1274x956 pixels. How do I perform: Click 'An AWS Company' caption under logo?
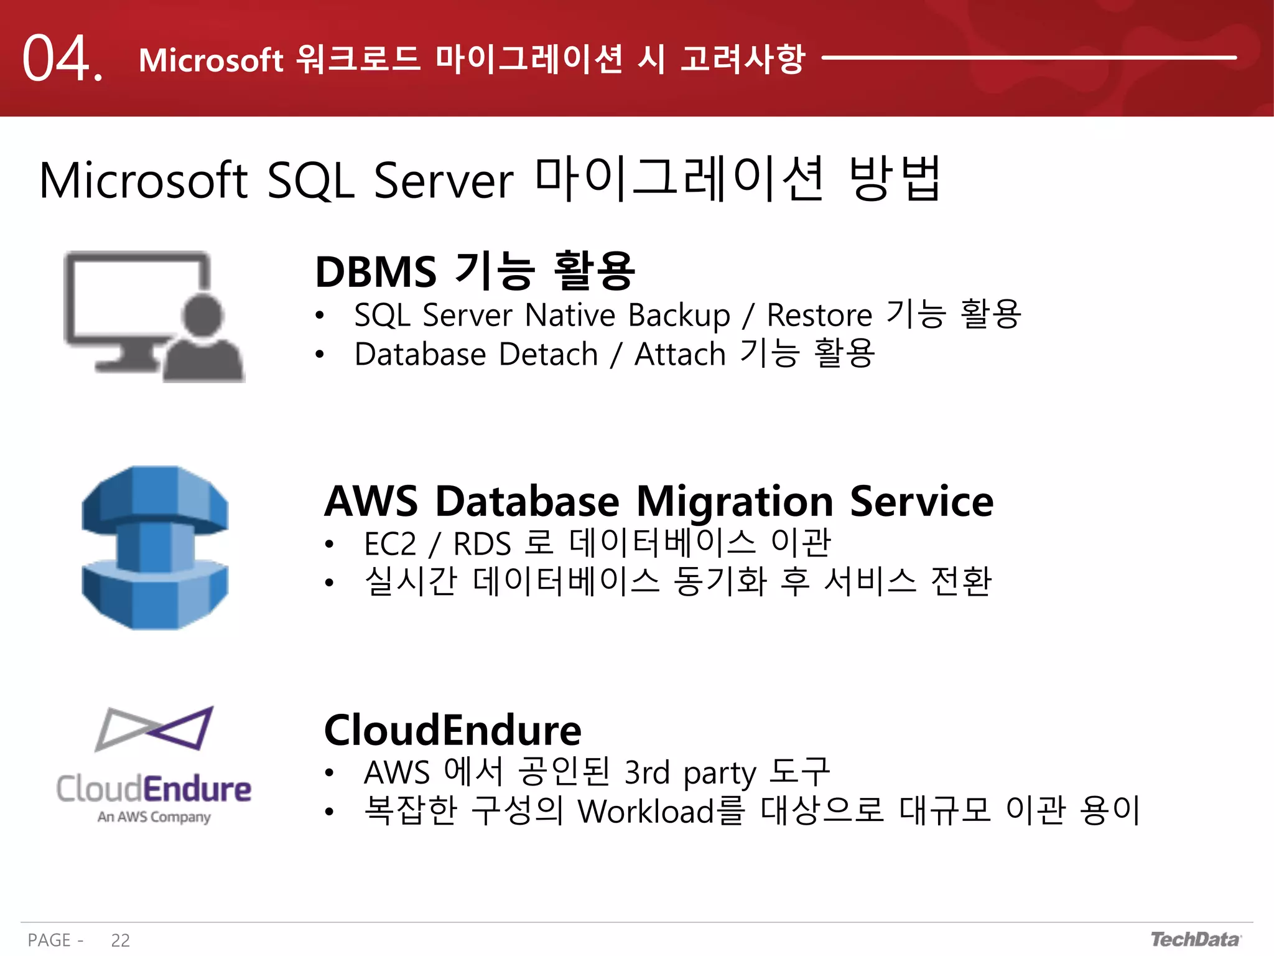click(154, 817)
